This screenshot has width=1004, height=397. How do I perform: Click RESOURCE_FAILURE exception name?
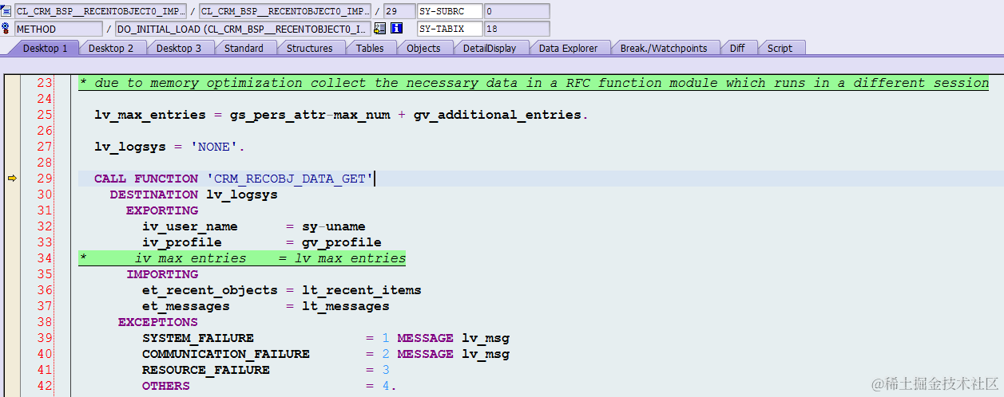[x=206, y=370]
